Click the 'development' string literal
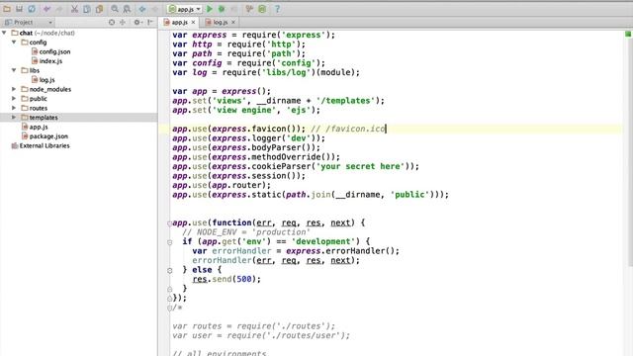 pyautogui.click(x=323, y=241)
